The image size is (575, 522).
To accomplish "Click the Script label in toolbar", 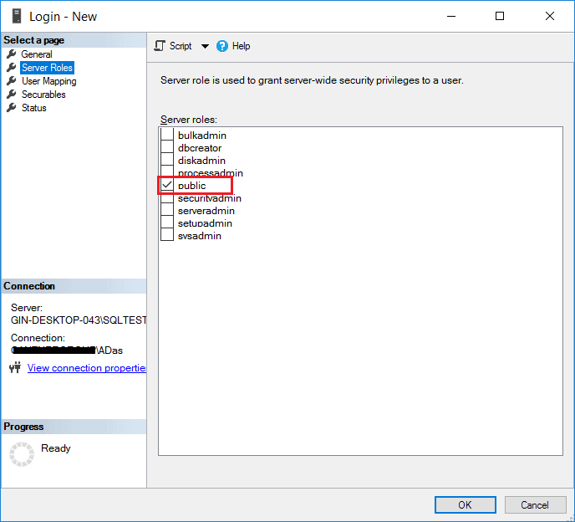I will pos(181,46).
